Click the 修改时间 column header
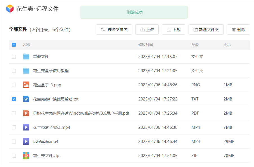The width and height of the screenshot is (254, 167). (146, 45)
